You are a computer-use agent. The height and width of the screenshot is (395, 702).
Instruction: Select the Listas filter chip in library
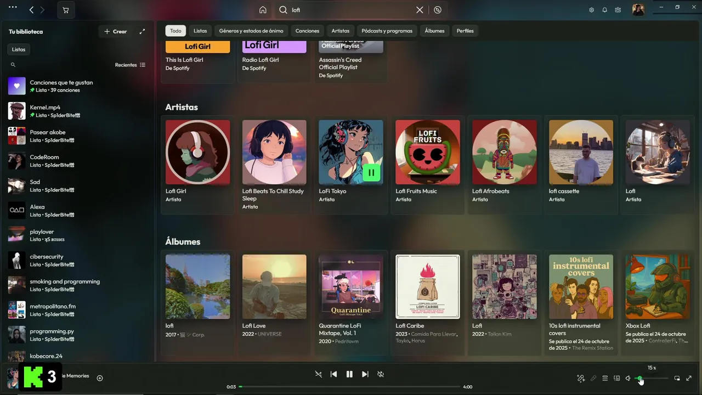coord(19,49)
